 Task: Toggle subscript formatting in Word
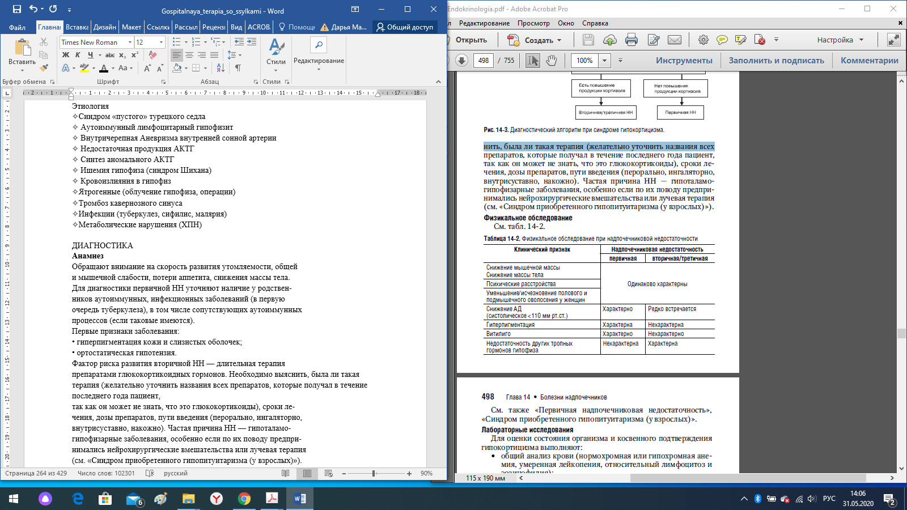point(123,55)
